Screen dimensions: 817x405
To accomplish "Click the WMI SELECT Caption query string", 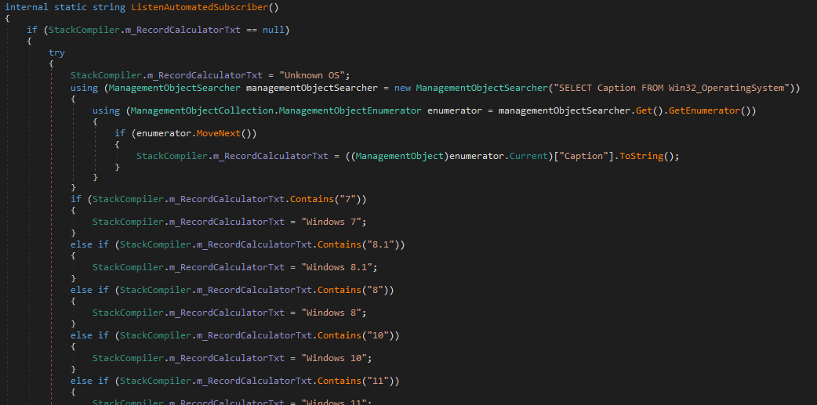I will [672, 87].
